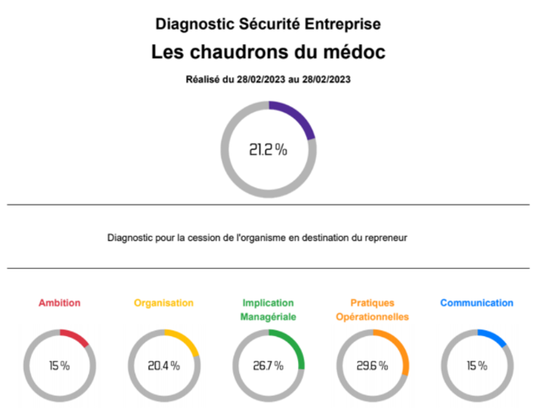The image size is (542, 416).
Task: Click the Ambition 15 % gauge
Action: click(60, 365)
